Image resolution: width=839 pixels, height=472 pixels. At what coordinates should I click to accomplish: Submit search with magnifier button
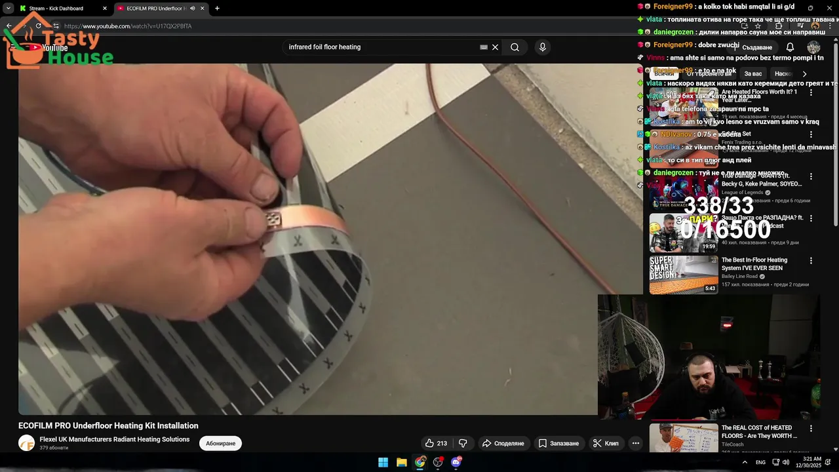point(515,47)
